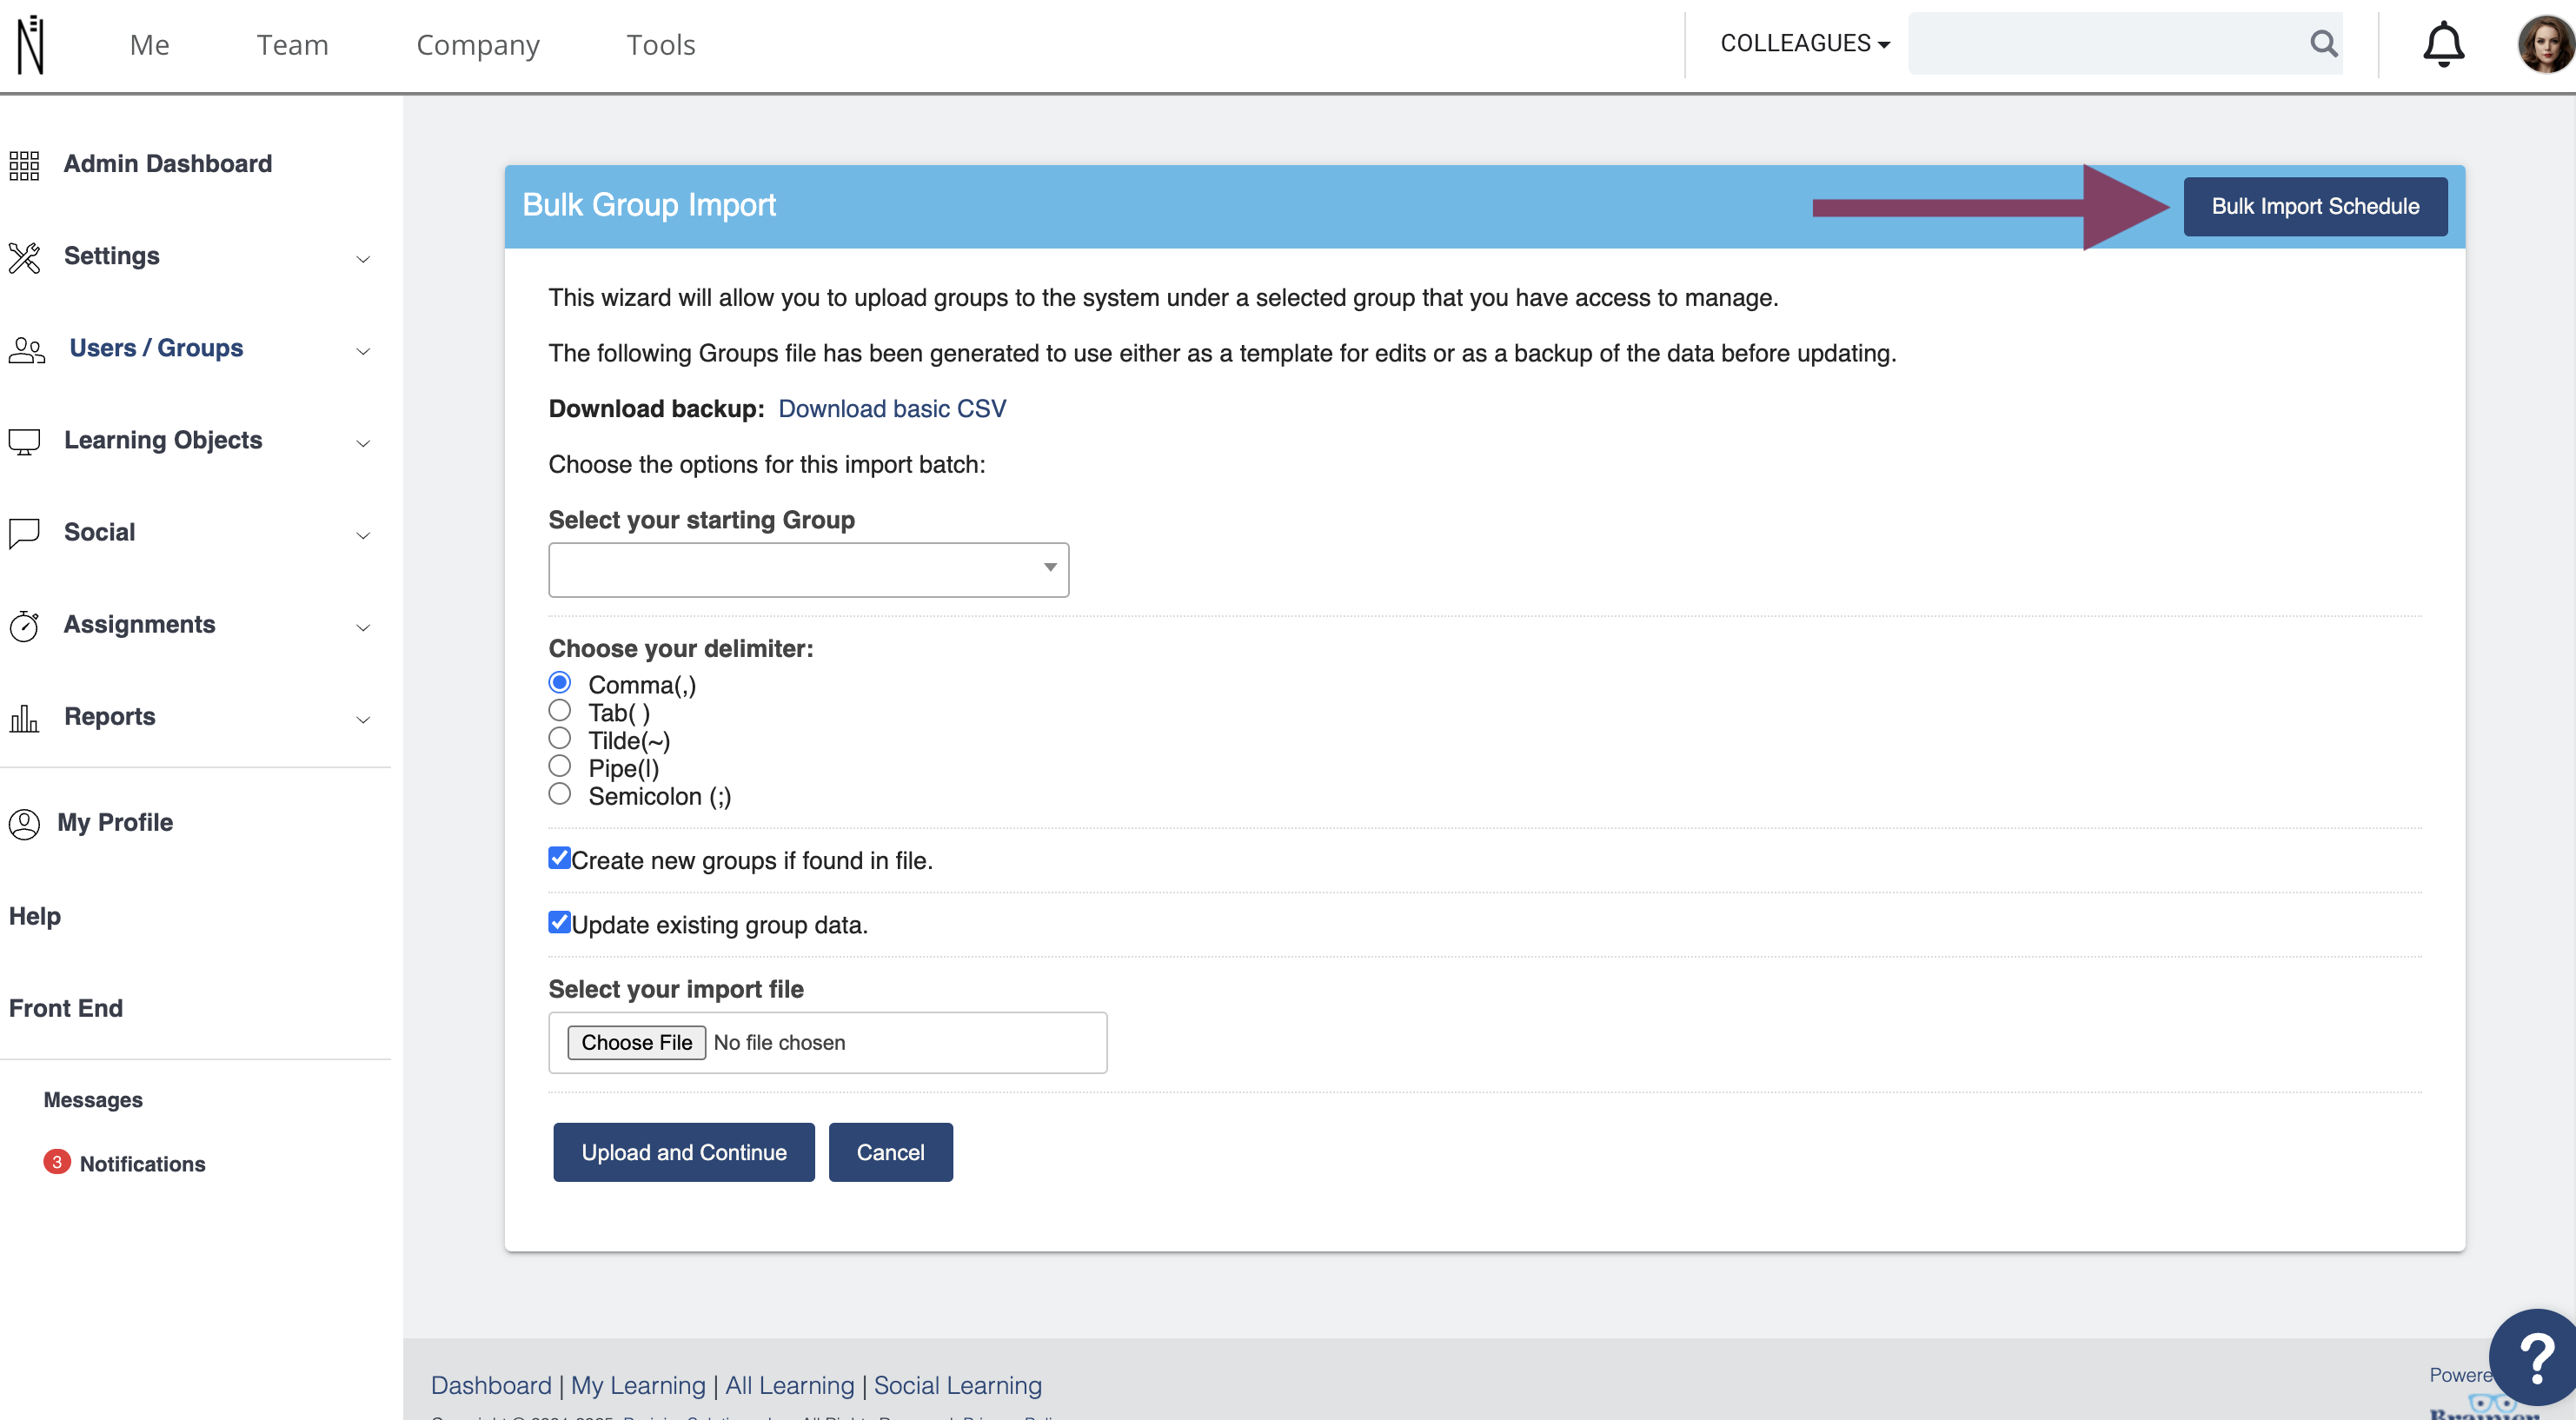This screenshot has height=1420, width=2576.
Task: Click the My Profile person icon
Action: click(x=24, y=824)
